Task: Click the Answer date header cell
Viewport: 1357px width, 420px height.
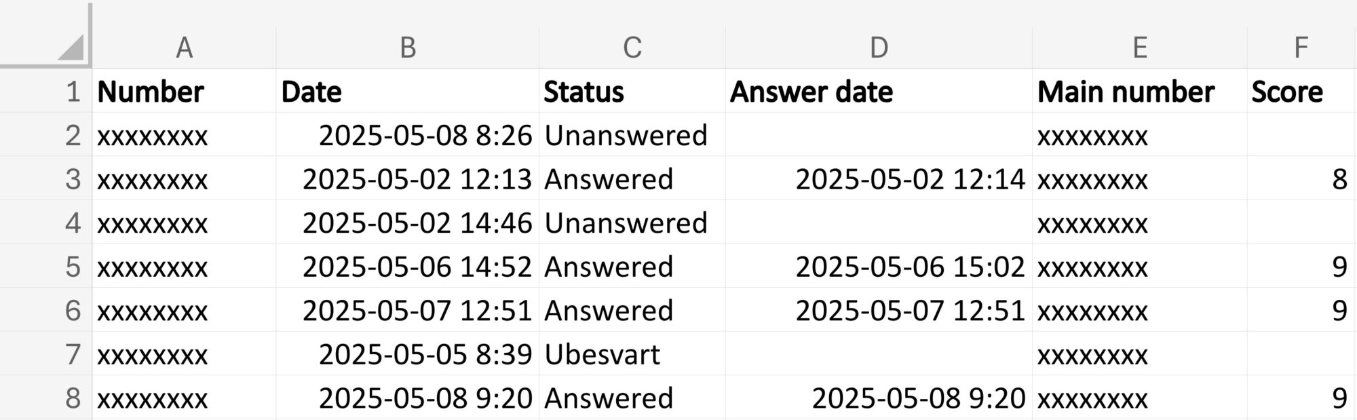Action: [x=879, y=91]
